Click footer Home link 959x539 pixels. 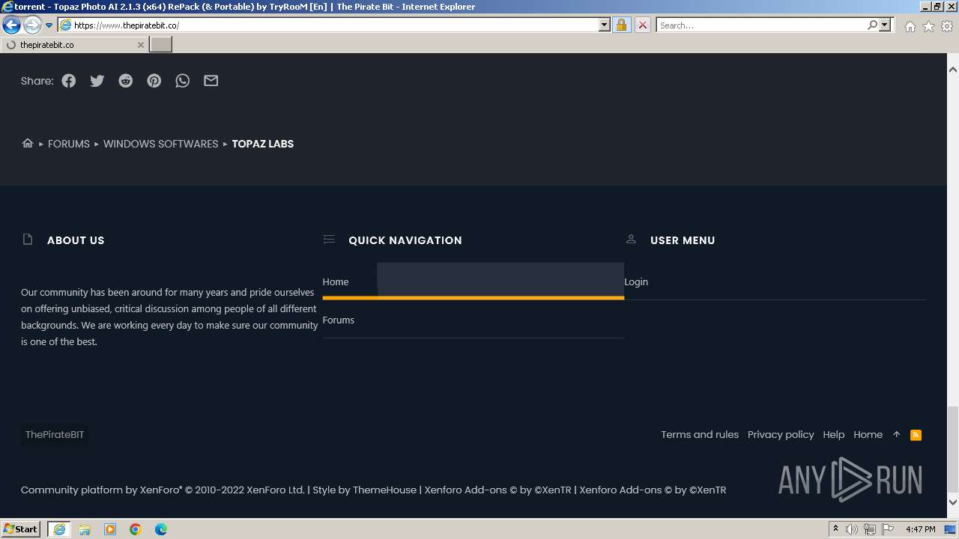(x=868, y=434)
